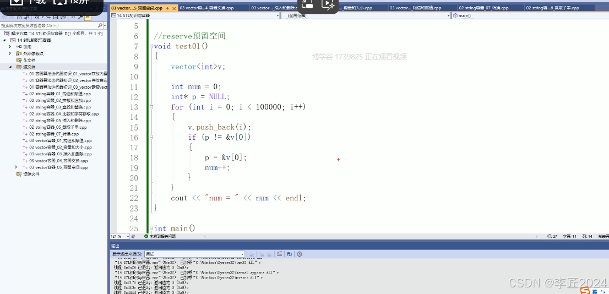The image size is (609, 294).
Task: Click the sync with active document icon
Action: point(48,17)
